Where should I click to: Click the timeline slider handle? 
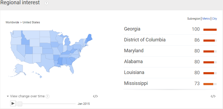pos(20,104)
